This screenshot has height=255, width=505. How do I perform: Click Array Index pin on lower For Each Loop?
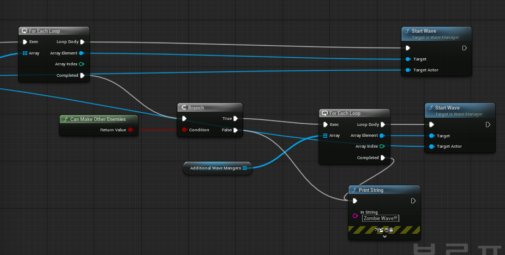coord(382,146)
